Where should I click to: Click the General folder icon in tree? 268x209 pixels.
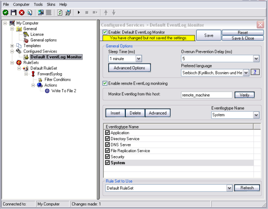coord(19,29)
